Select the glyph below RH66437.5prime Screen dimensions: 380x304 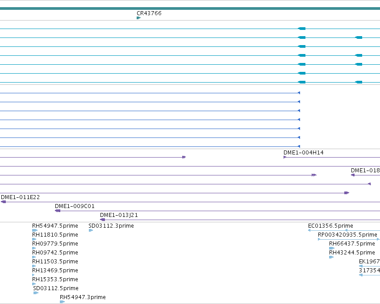[332, 248]
